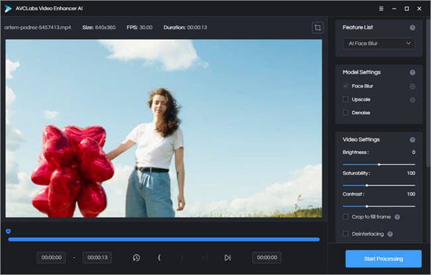The width and height of the screenshot is (431, 275).
Task: Open help for Video Settings
Action: pos(412,140)
